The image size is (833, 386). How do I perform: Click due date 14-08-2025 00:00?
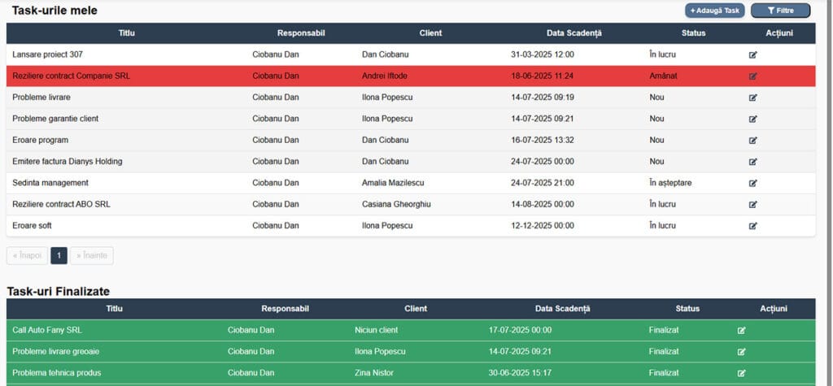[543, 205]
